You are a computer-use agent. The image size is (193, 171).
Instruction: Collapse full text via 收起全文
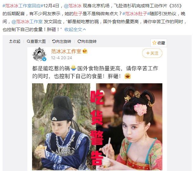point(73,29)
